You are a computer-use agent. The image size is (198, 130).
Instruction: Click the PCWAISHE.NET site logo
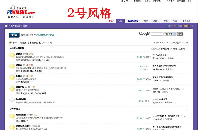click(21, 11)
